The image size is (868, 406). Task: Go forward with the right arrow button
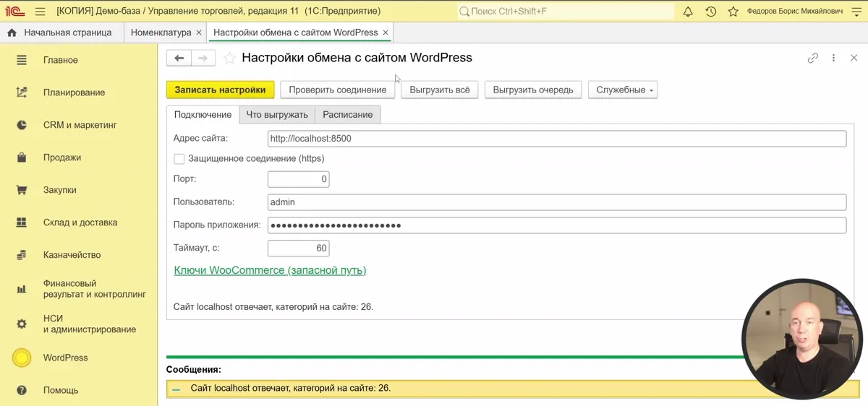[x=203, y=59]
